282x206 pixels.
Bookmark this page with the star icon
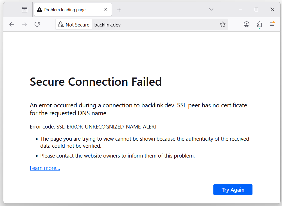[x=222, y=24]
